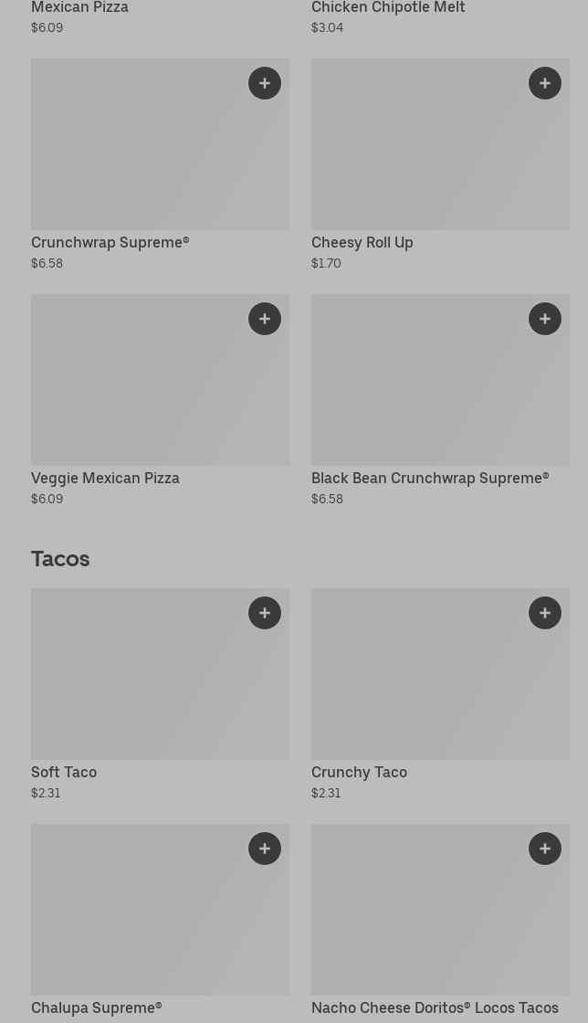This screenshot has width=588, height=1023.
Task: Click the Nacho Cheese Doritos Locos Tacos title
Action: click(x=435, y=1007)
